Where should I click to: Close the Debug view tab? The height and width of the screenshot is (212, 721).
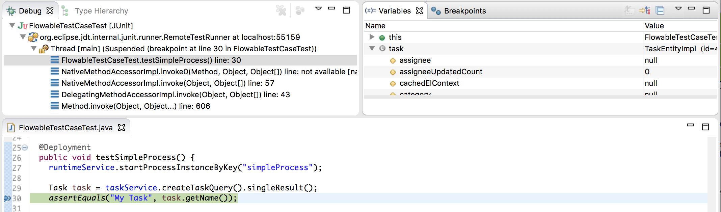(50, 11)
